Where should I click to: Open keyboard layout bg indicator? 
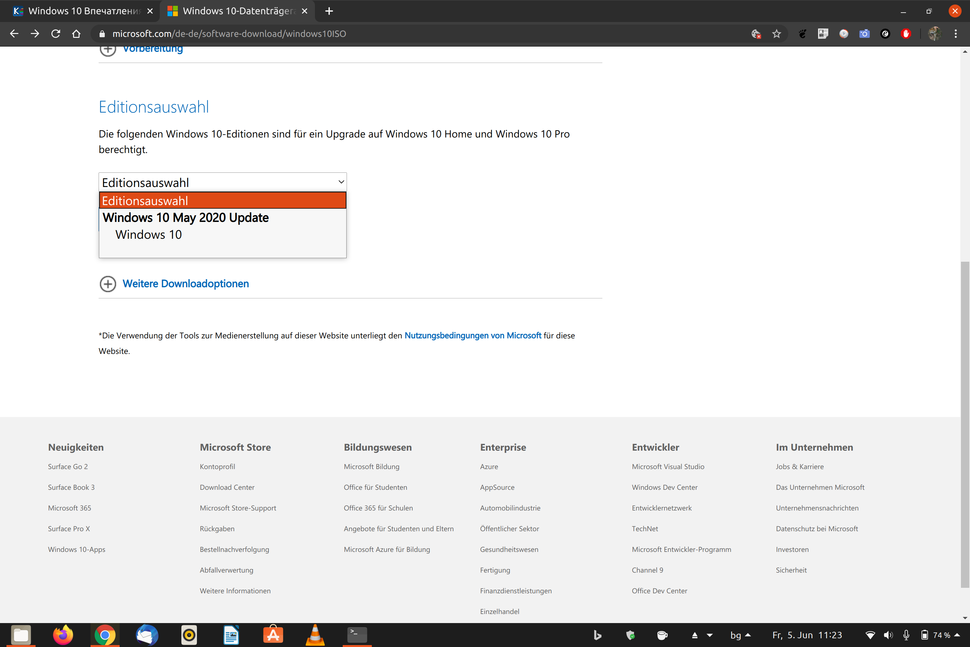coord(740,635)
